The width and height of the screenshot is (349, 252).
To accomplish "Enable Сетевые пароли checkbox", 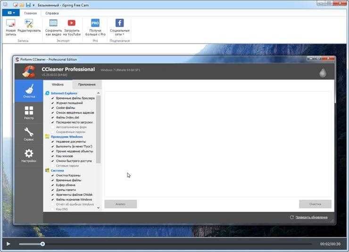I will coord(53,166).
